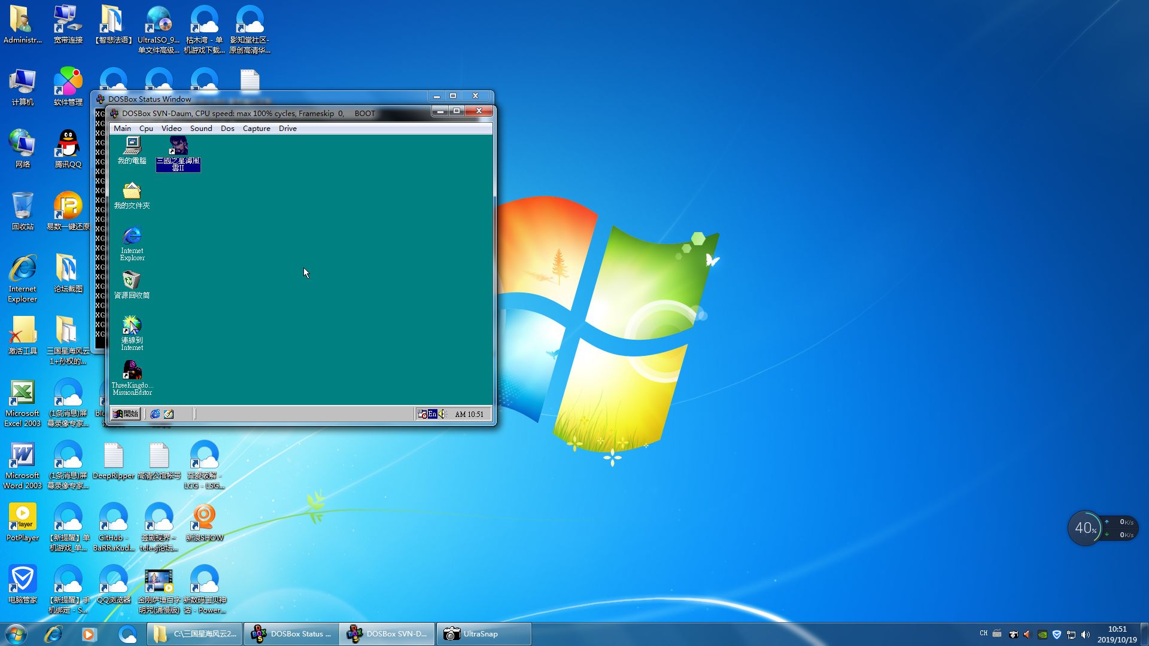Select 【智悲法语】 folder icon
The height and width of the screenshot is (646, 1149).
click(x=113, y=25)
